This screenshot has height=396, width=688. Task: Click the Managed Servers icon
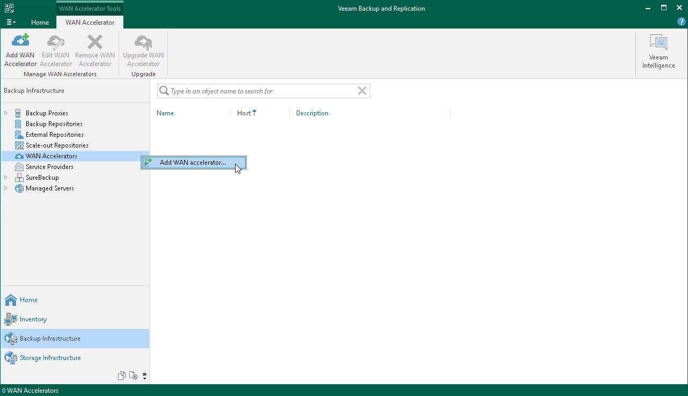tap(19, 188)
